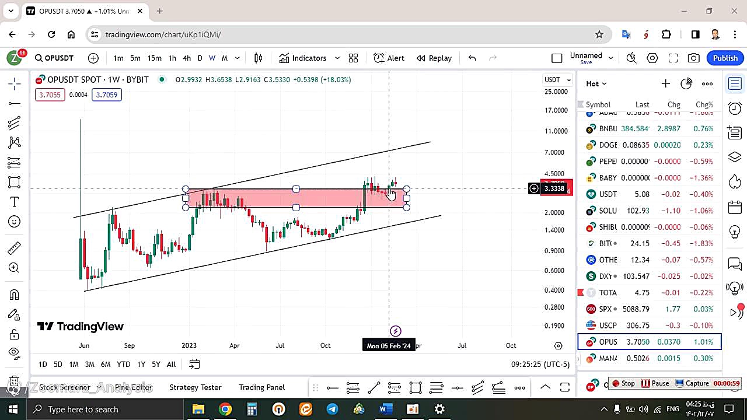Open symbol search OPUSDT

[54, 58]
